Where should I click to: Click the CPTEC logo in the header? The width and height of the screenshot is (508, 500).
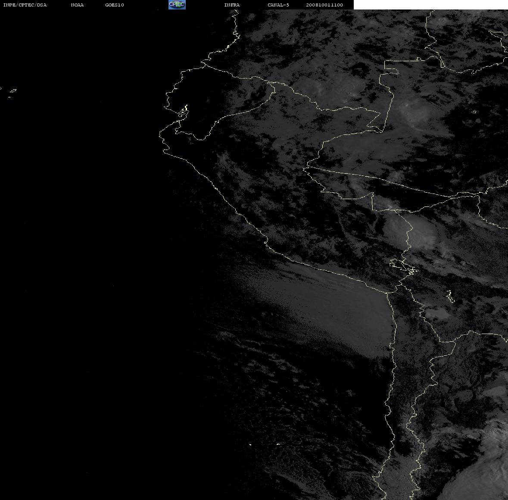point(177,5)
